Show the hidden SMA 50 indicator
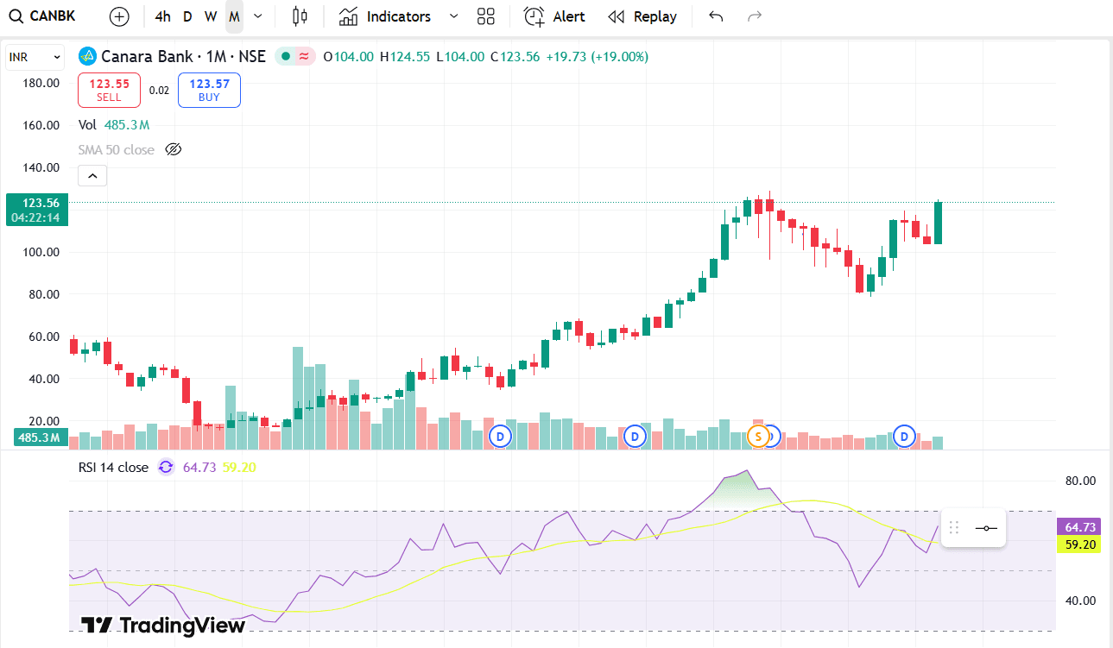 tap(173, 150)
